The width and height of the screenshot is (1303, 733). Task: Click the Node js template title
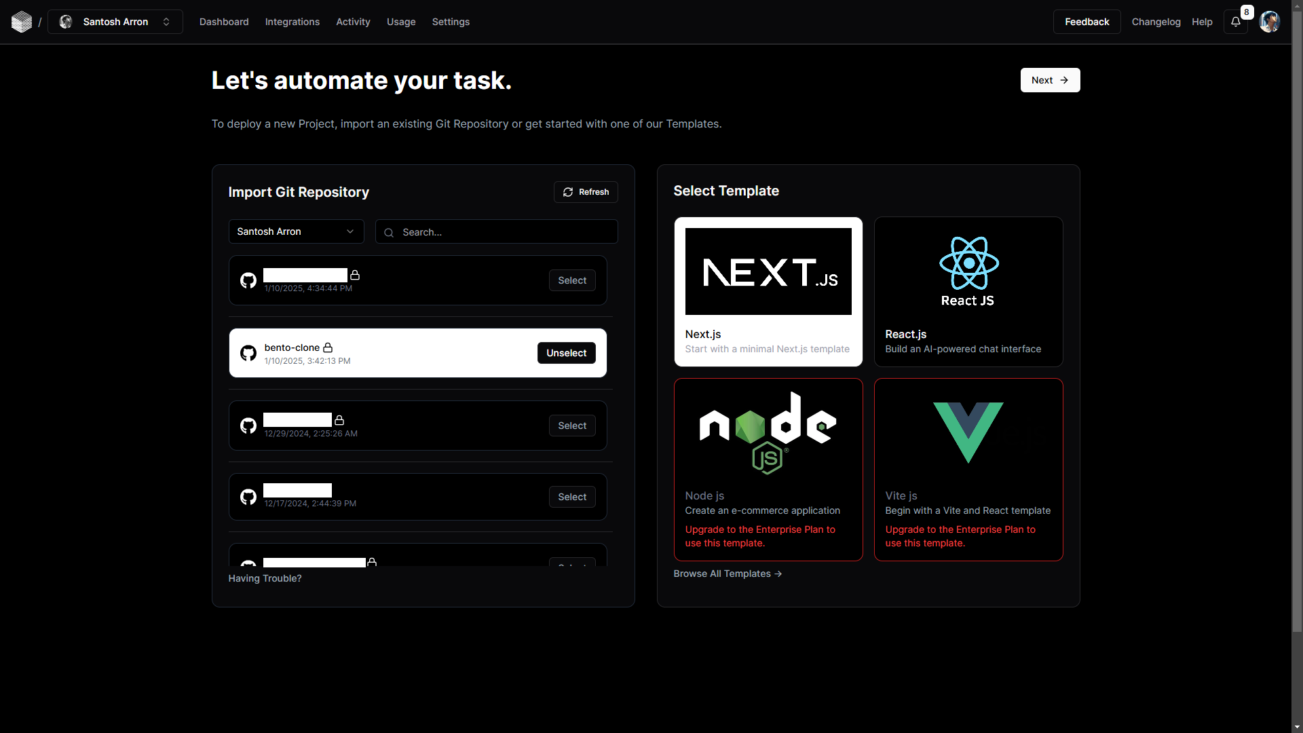704,495
